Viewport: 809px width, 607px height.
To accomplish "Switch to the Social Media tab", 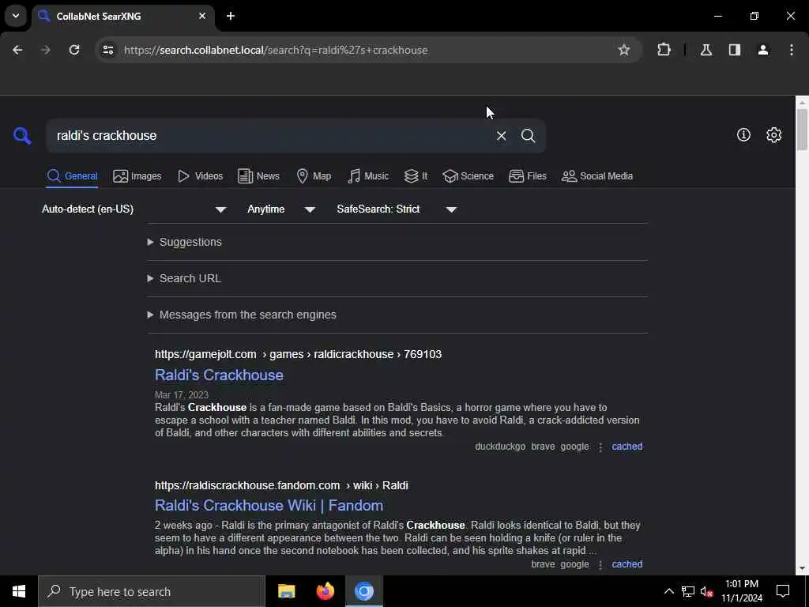I will [597, 176].
